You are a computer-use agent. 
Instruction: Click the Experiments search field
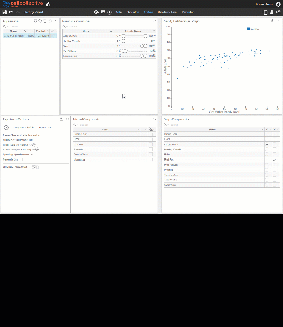click(x=30, y=26)
